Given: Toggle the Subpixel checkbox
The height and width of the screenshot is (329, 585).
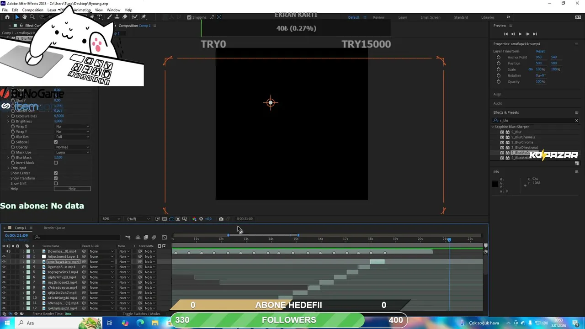Looking at the screenshot, I should [x=56, y=142].
